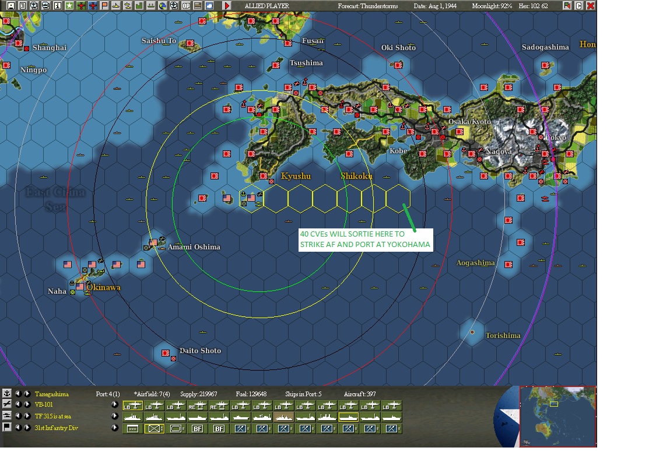
Task: Click the Shanghai map label
Action: [50, 47]
